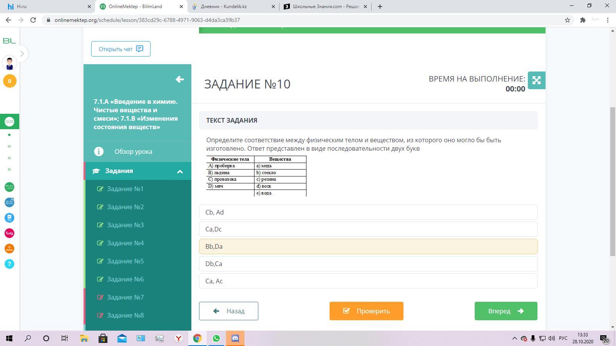This screenshot has height=346, width=616.
Task: Click the Проверить button
Action: [366, 311]
